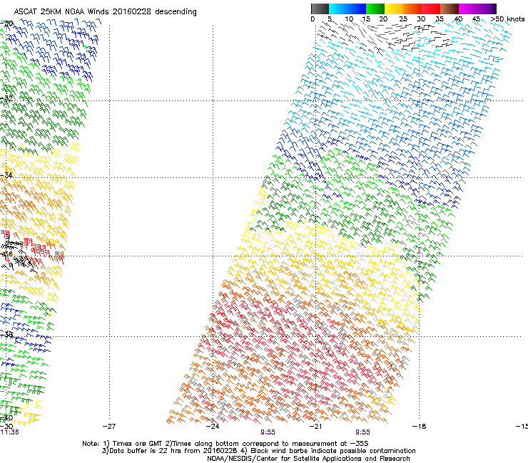
Task: Click the '-24' longitude axis label
Action: point(213,427)
